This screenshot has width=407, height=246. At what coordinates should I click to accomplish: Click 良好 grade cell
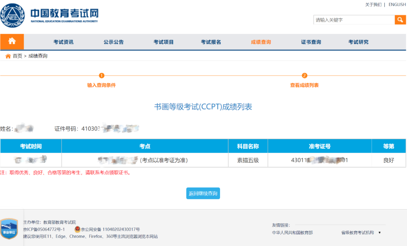(x=389, y=160)
